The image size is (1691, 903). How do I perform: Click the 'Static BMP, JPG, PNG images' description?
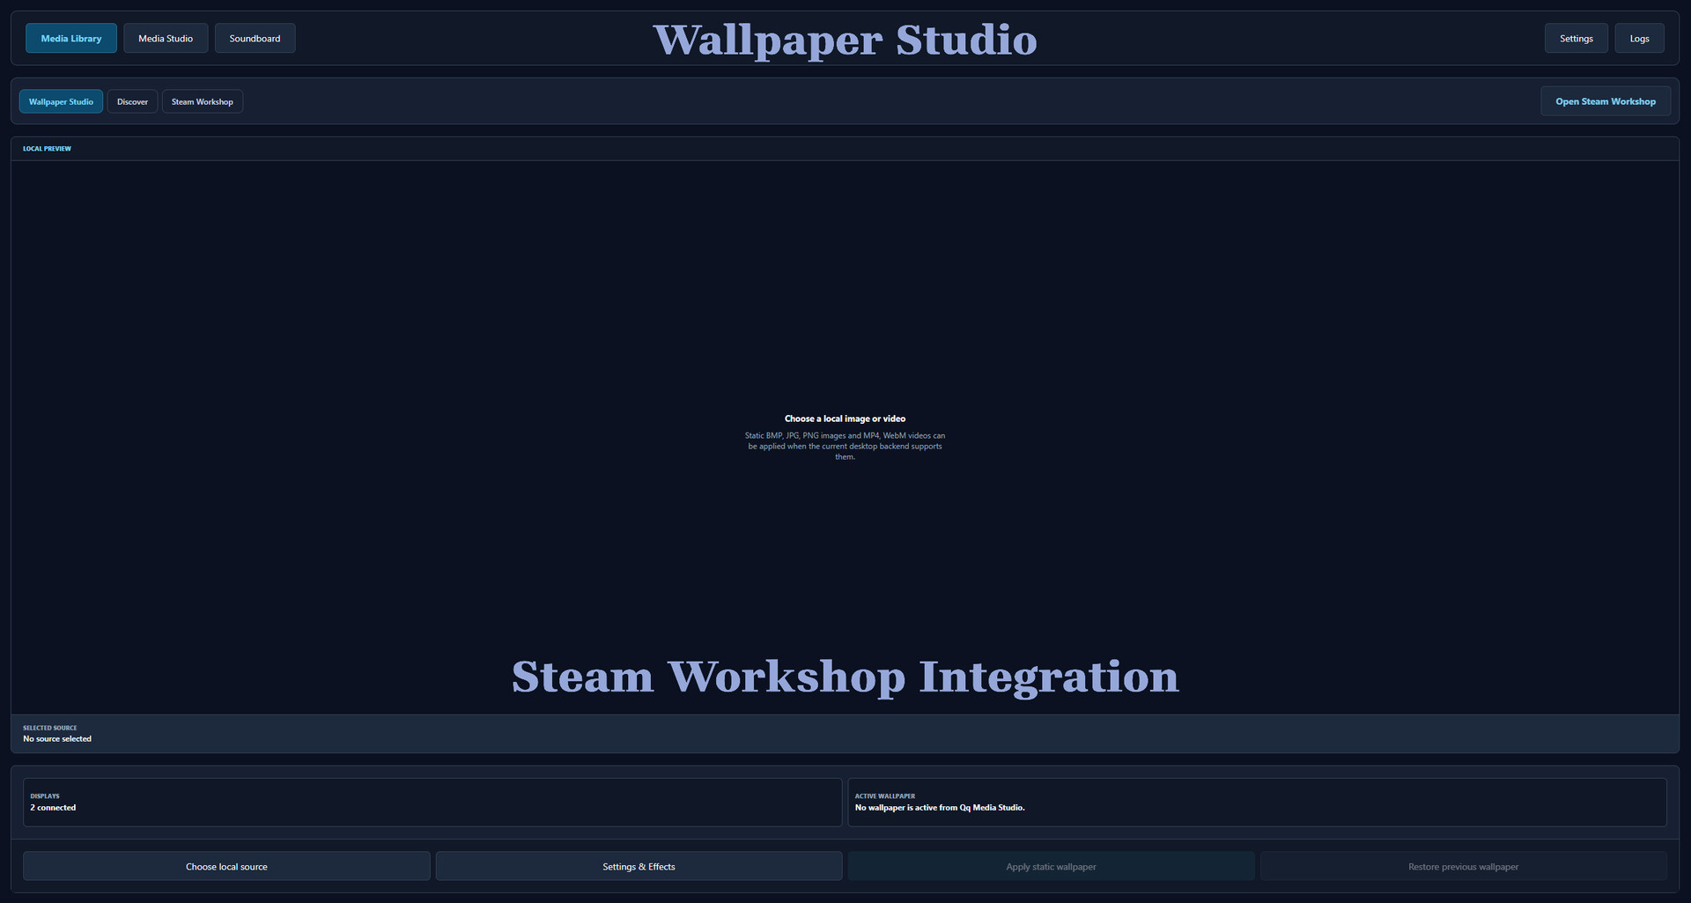[845, 447]
